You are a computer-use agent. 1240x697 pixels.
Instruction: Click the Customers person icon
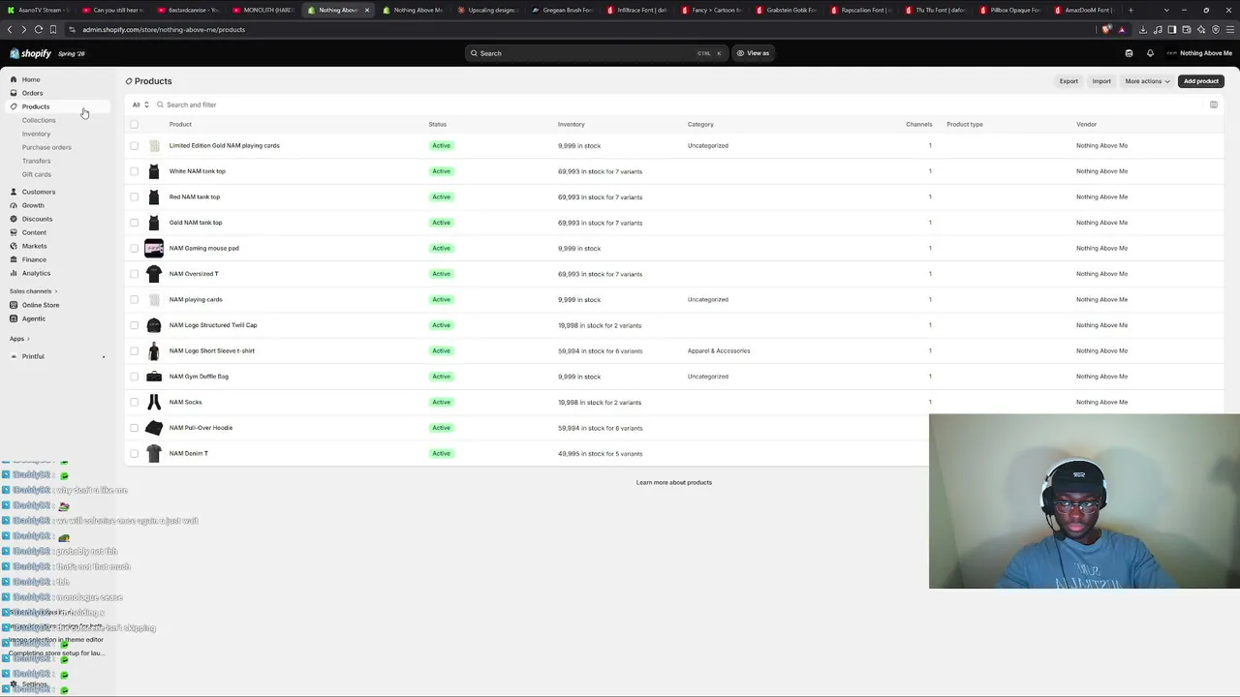coord(14,192)
